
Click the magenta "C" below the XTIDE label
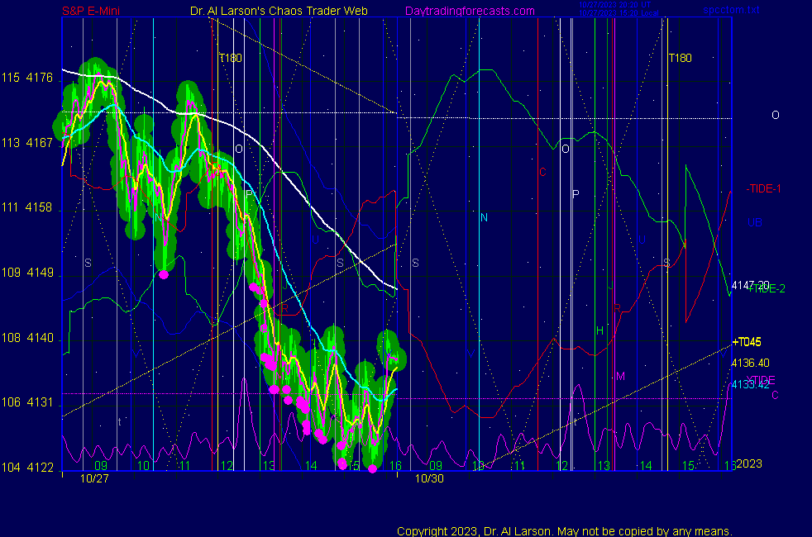point(776,395)
